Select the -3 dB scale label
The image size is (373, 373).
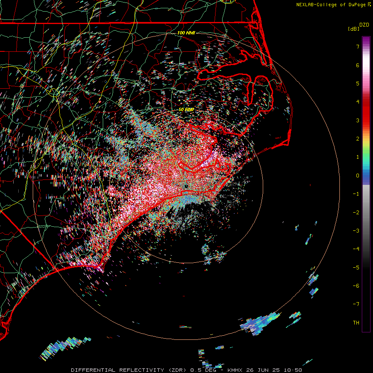[356, 231]
